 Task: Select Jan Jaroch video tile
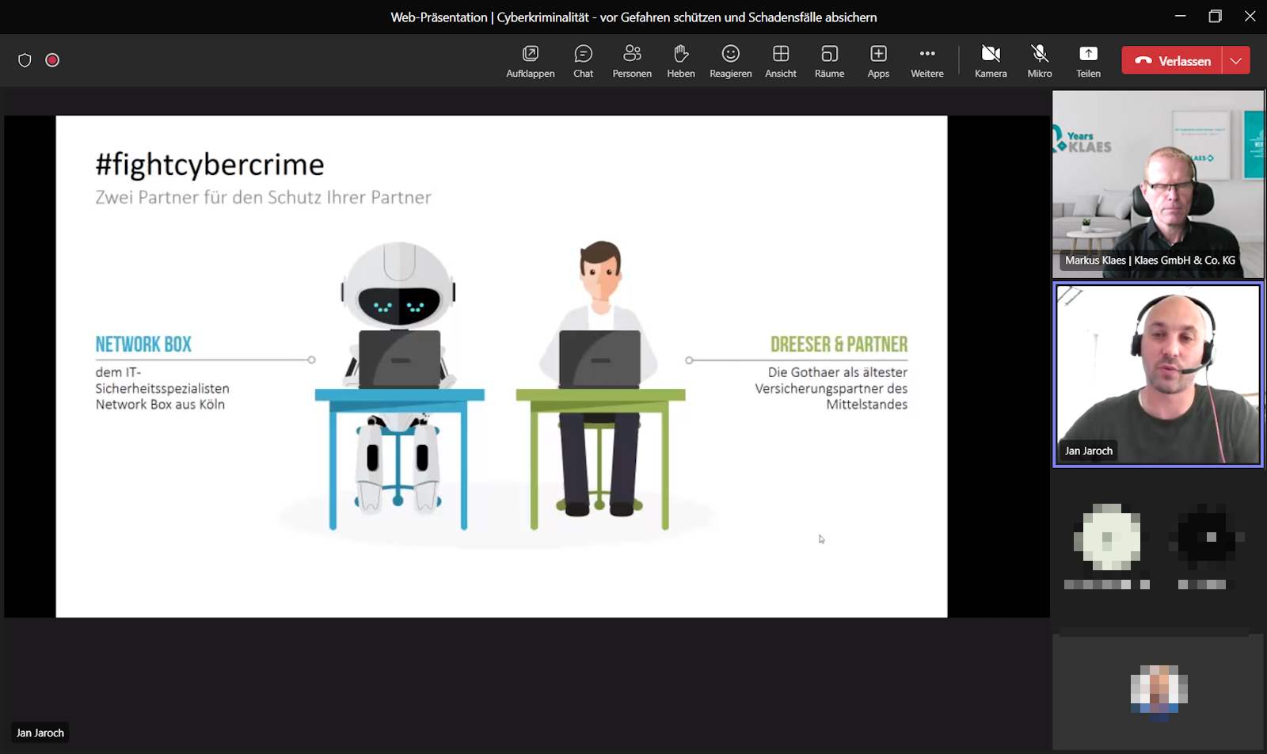pos(1158,375)
